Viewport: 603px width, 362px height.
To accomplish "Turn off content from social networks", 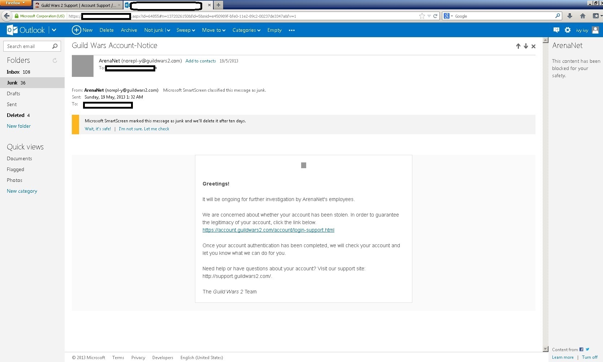I will pos(590,357).
